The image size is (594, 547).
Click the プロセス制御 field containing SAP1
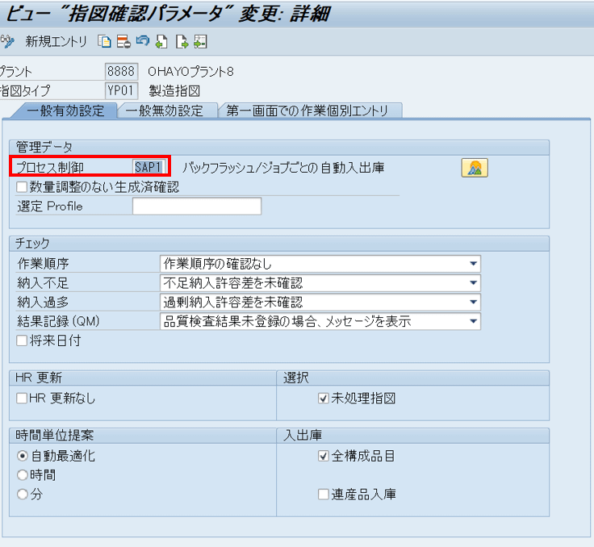click(148, 168)
